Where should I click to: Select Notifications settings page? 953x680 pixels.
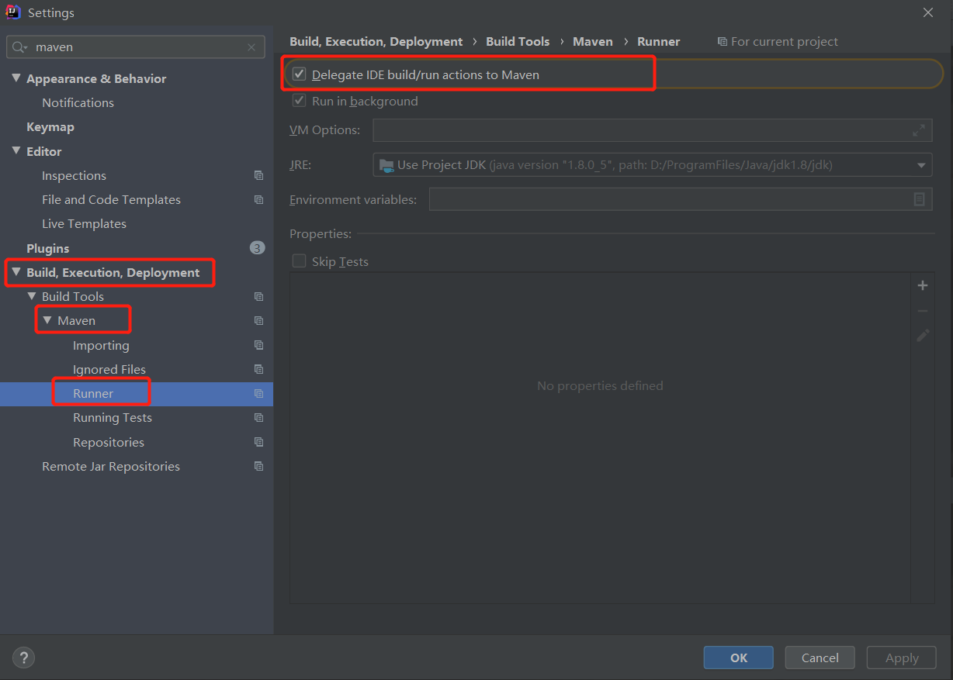78,102
